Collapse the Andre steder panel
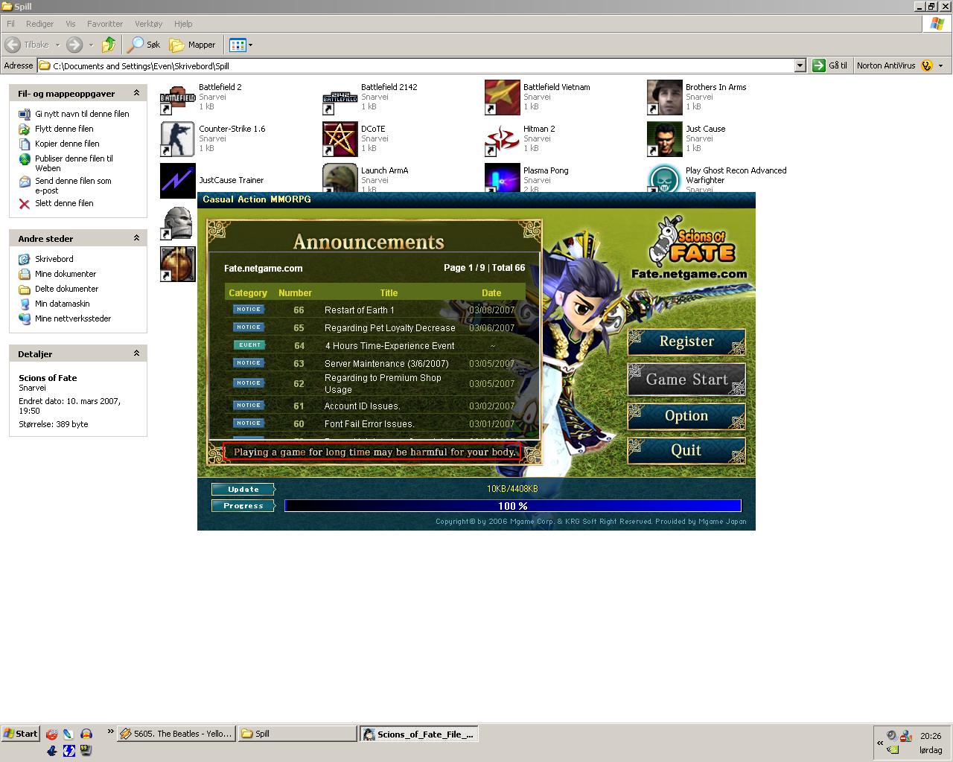The image size is (953, 762). pyautogui.click(x=136, y=238)
